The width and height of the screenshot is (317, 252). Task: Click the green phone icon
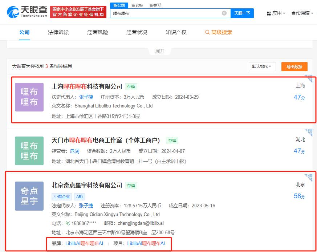click(x=68, y=223)
